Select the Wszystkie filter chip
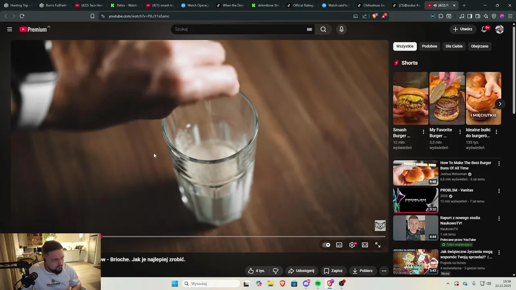This screenshot has height=290, width=516. 405,46
